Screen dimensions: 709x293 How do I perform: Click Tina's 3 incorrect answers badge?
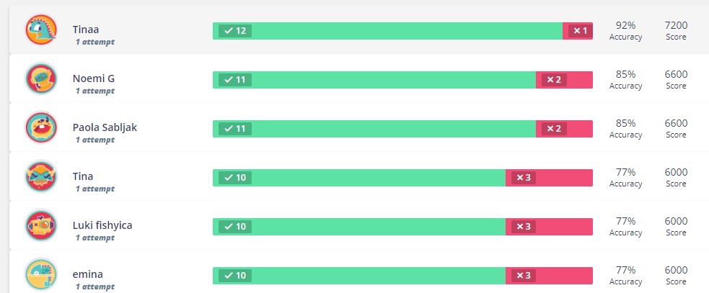[x=524, y=177]
